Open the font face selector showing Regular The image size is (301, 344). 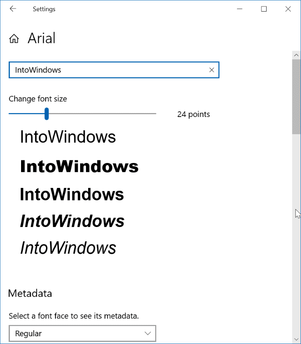(x=83, y=333)
